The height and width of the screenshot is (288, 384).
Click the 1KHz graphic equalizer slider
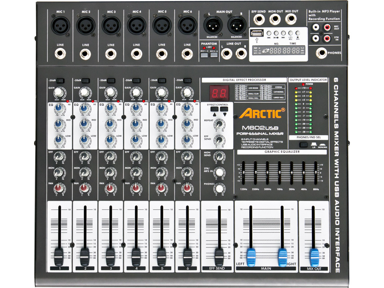[x=279, y=172]
